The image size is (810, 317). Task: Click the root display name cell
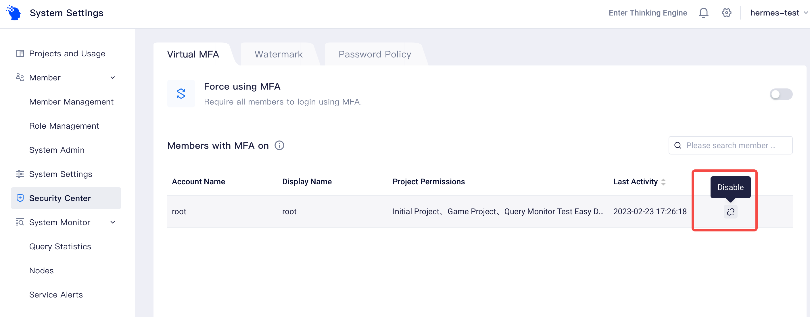[289, 212]
